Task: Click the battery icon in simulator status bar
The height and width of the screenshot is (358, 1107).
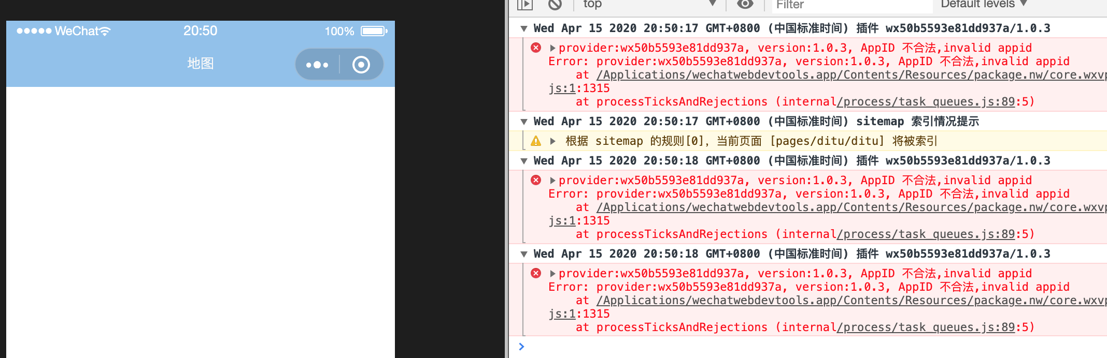Action: 374,31
